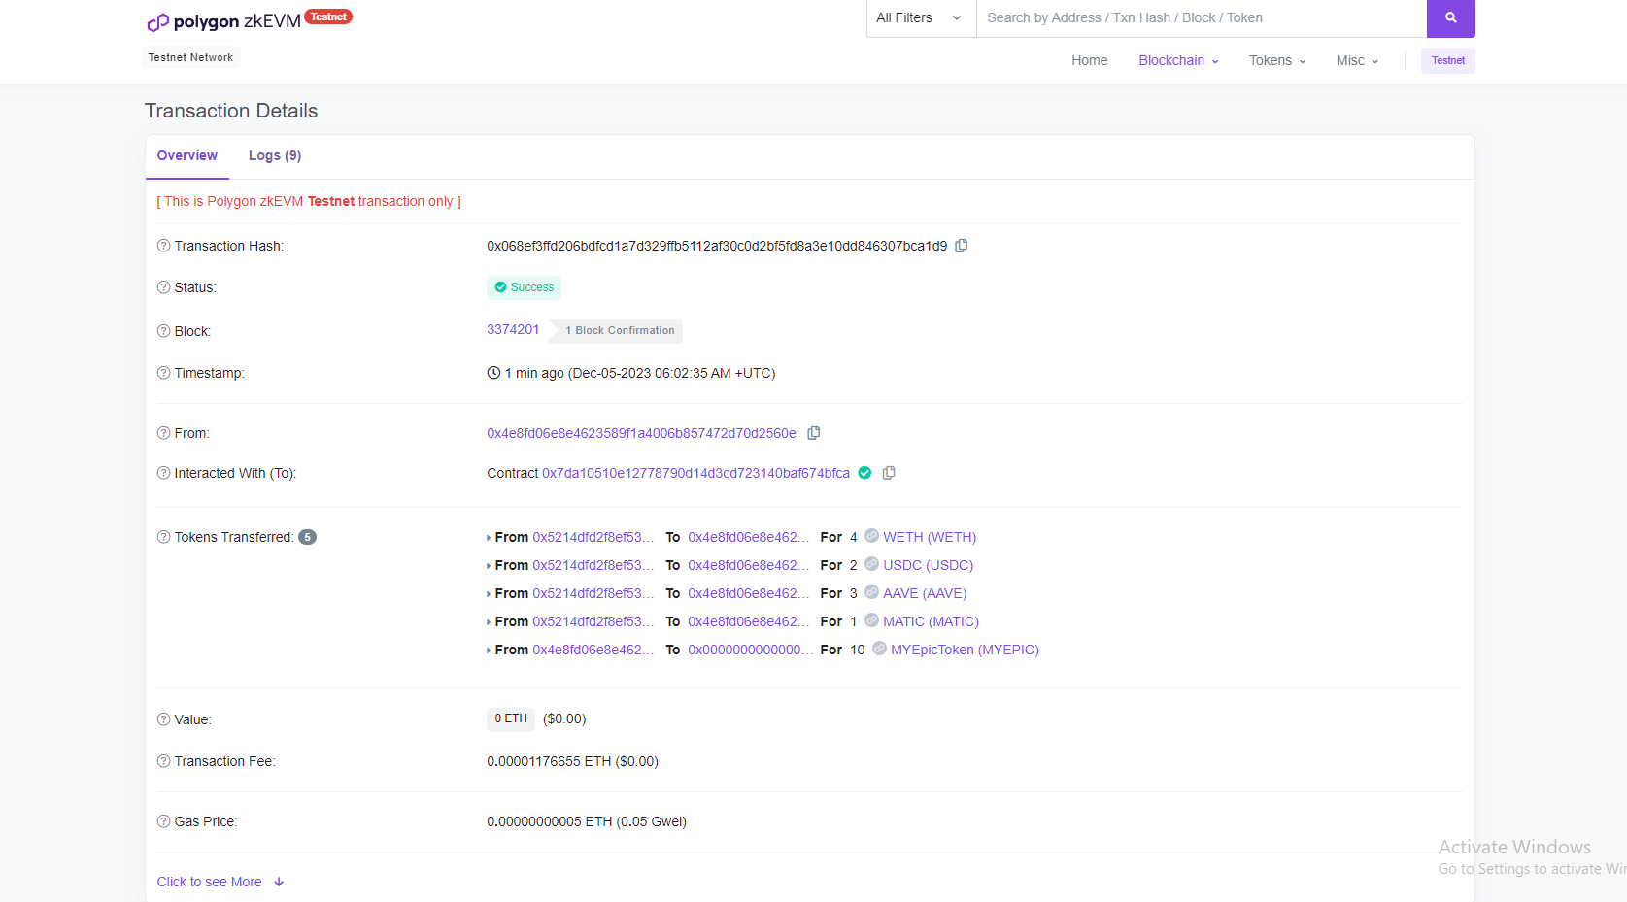This screenshot has width=1627, height=902.
Task: Copy the contract address icon
Action: 889,473
